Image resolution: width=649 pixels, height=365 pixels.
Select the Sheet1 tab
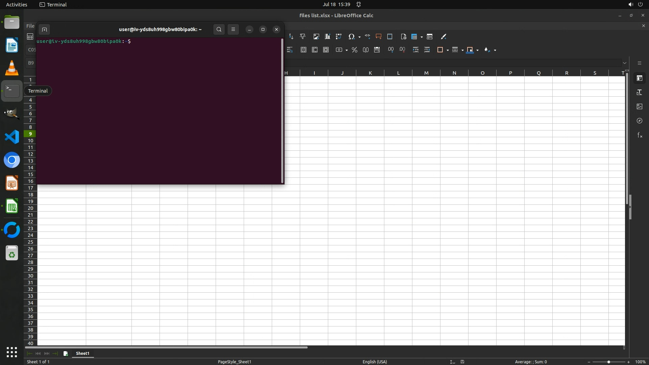pyautogui.click(x=82, y=354)
